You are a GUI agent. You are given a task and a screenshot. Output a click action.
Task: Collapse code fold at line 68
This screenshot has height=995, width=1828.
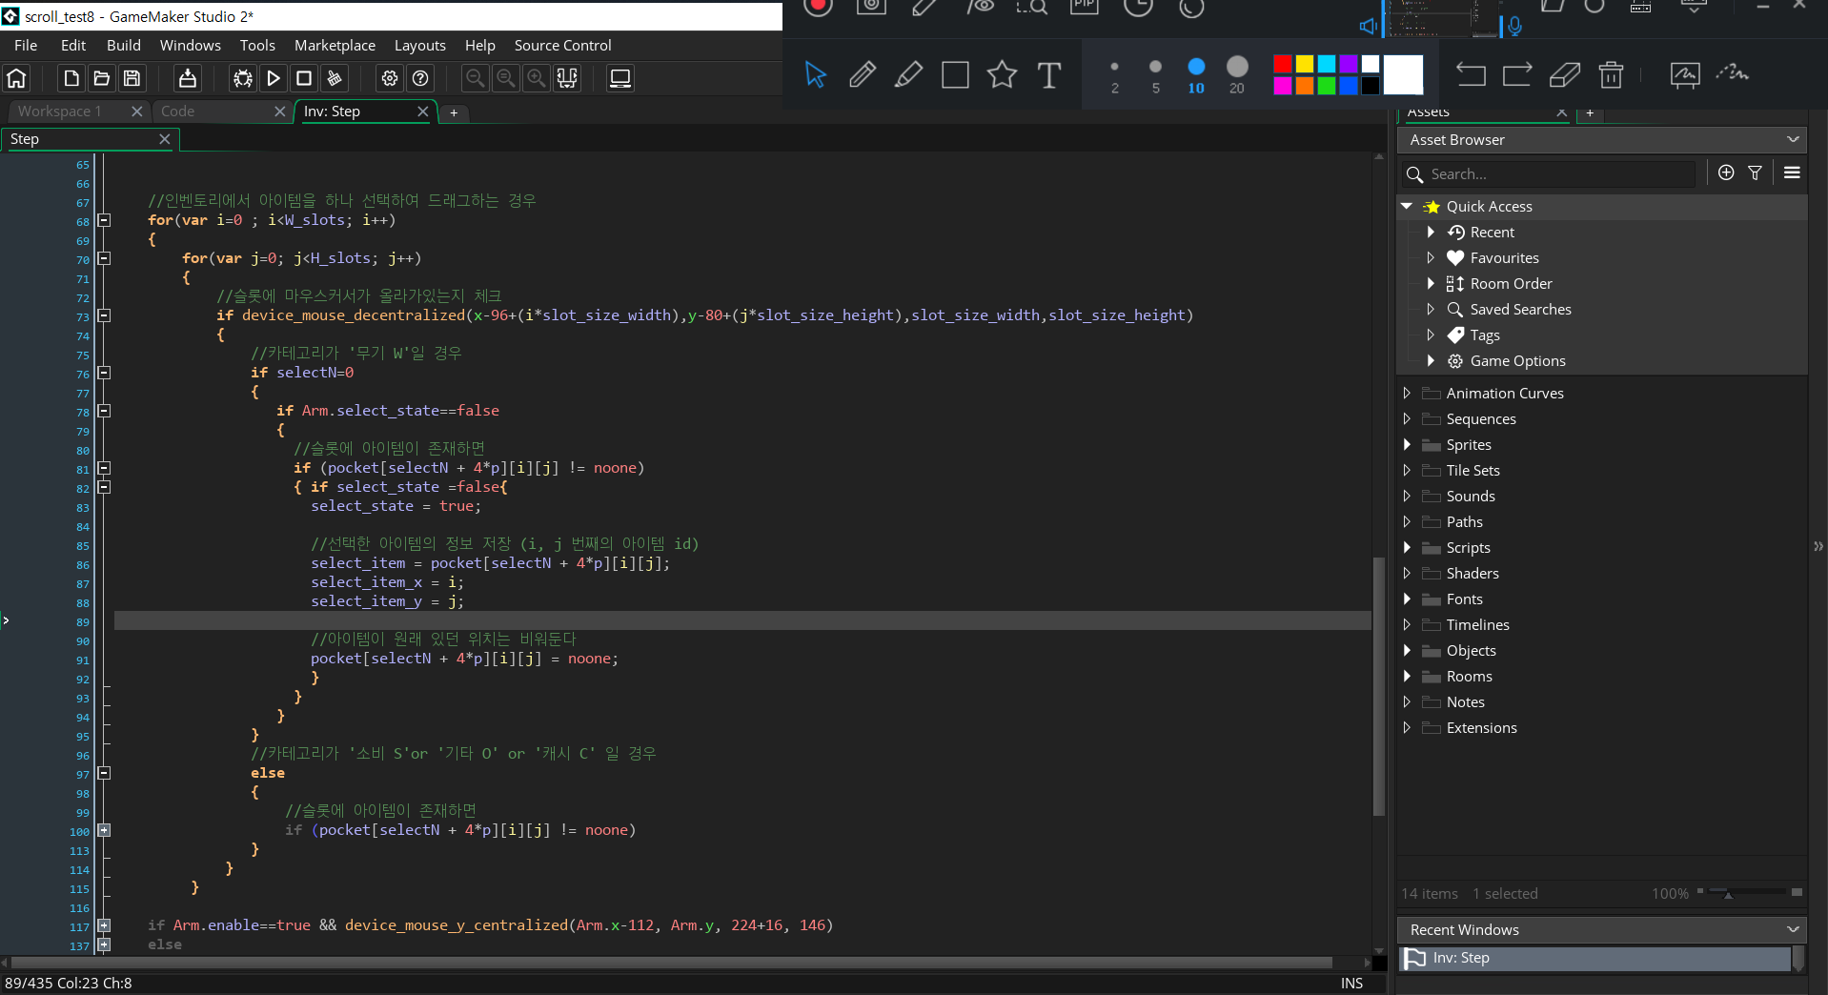click(x=105, y=220)
